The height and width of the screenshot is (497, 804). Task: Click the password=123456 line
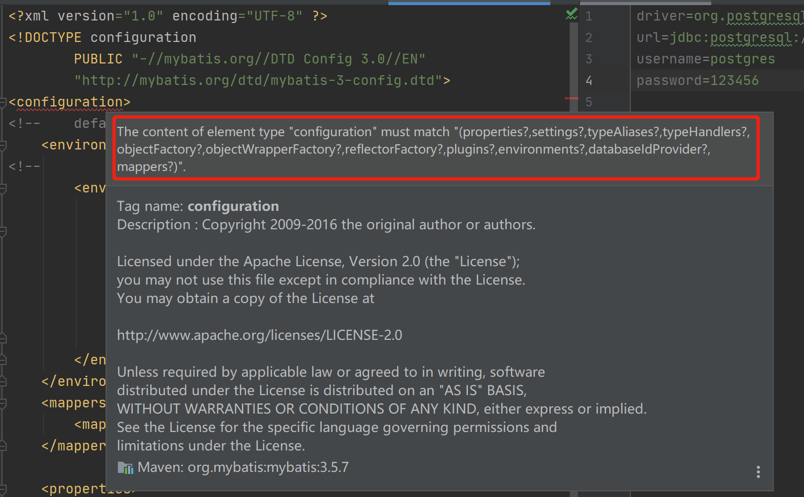[x=697, y=81]
